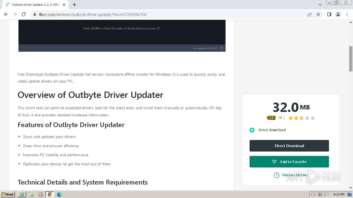353x198 pixels.
Task: Open the Version history link
Action: 295,175
